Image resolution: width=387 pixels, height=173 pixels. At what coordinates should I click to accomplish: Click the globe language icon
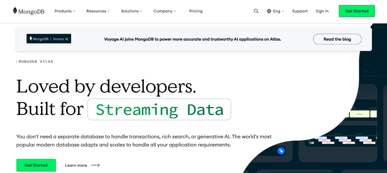[x=269, y=11]
